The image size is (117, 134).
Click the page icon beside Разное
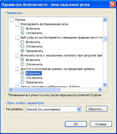pyautogui.click(x=12, y=20)
